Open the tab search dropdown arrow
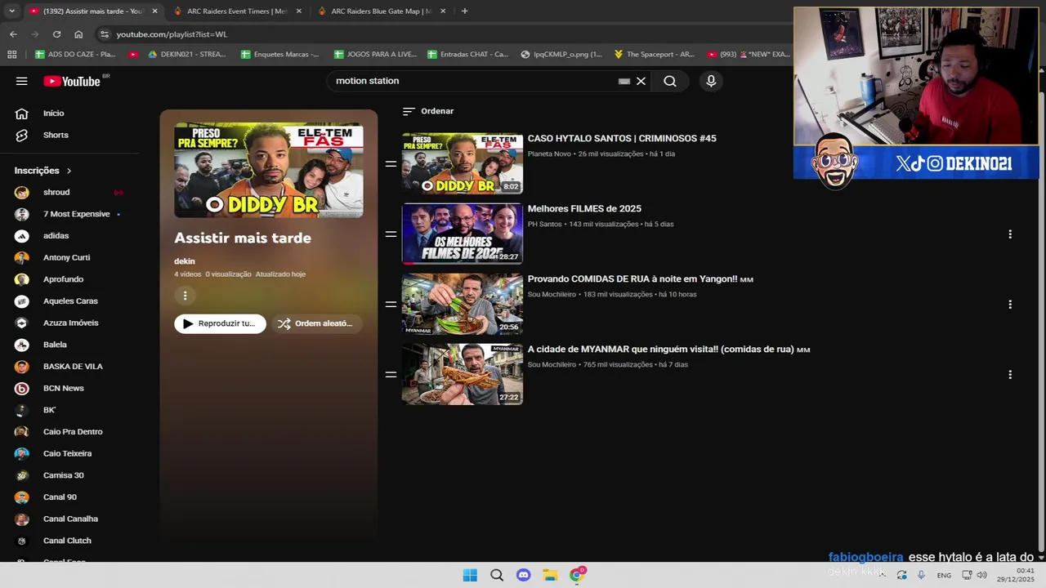The width and height of the screenshot is (1046, 588). point(11,11)
